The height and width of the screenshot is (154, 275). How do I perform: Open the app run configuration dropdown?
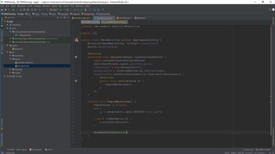coord(54,10)
